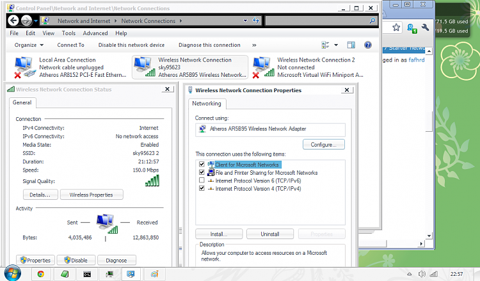Click the Diagnose button
The width and height of the screenshot is (480, 281).
(116, 260)
